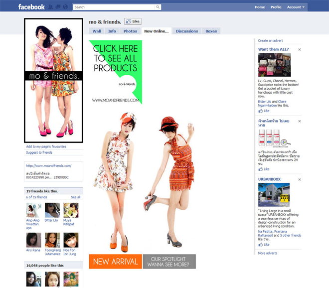Expand the Account dropdown menu
The width and height of the screenshot is (329, 288).
pyautogui.click(x=296, y=7)
